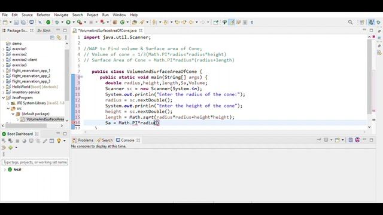Click the error marker on line 16

pyautogui.click(x=73, y=122)
